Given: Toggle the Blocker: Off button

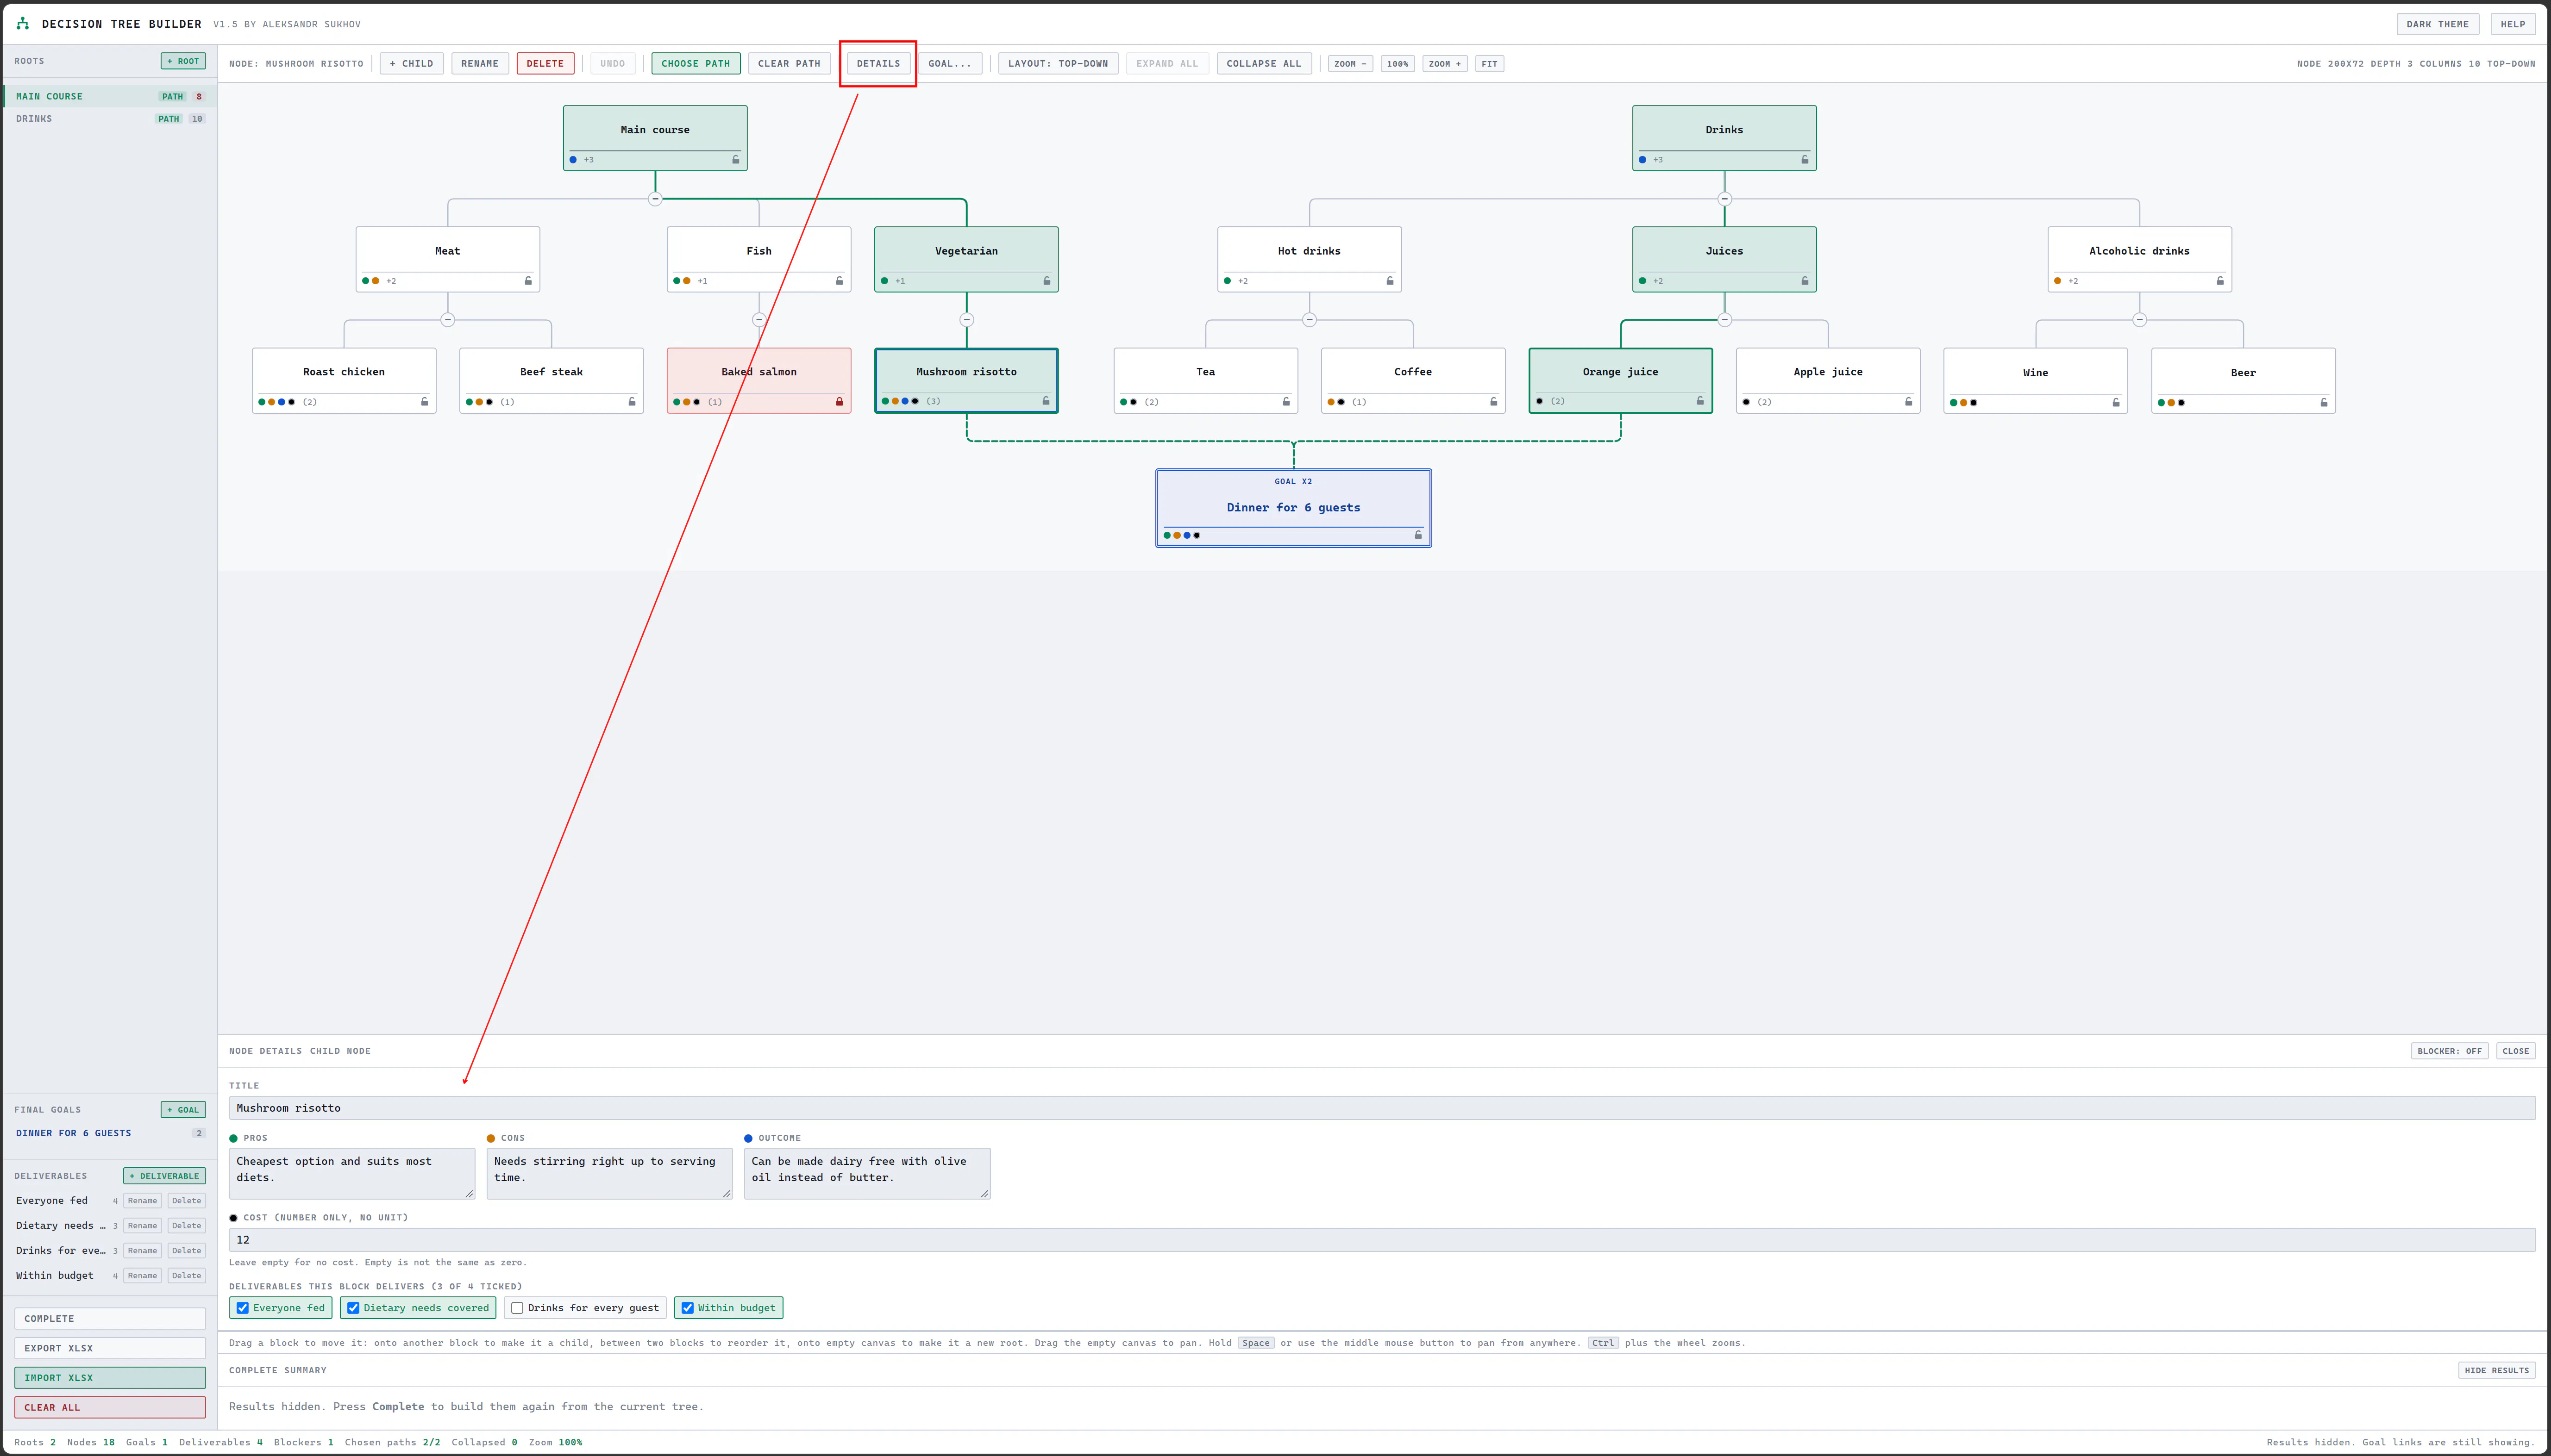Looking at the screenshot, I should 2449,1051.
